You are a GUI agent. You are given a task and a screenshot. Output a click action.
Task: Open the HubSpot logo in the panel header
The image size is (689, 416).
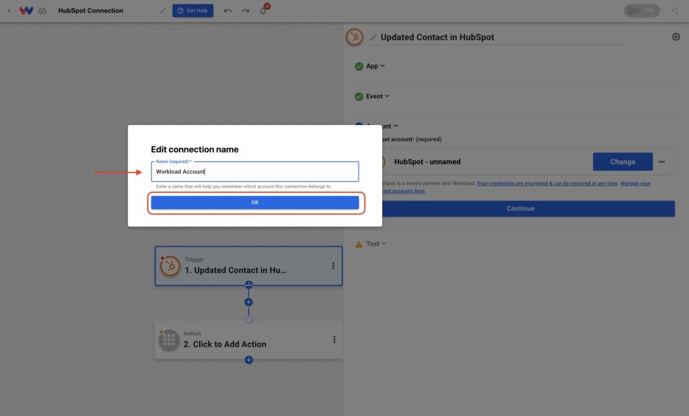(x=355, y=37)
